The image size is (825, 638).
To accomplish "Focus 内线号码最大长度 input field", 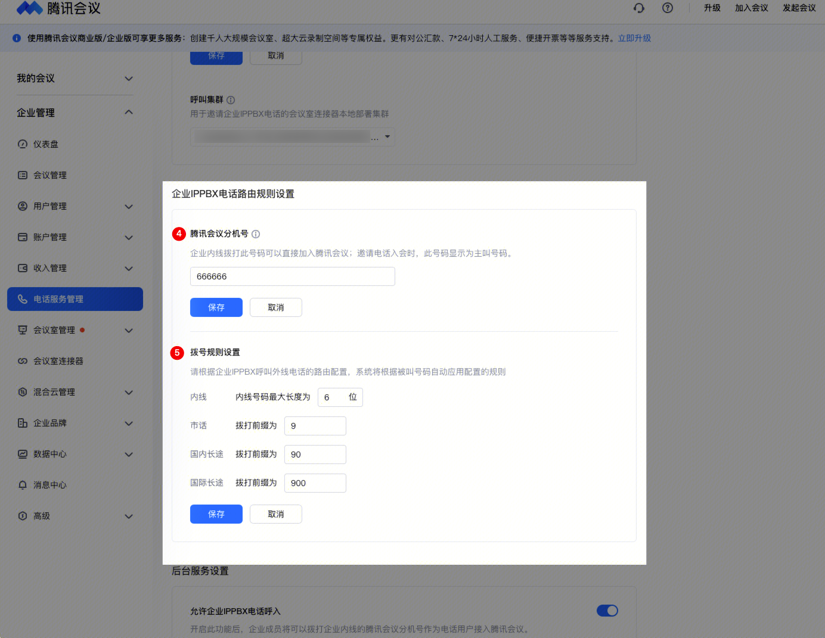I will 340,397.
